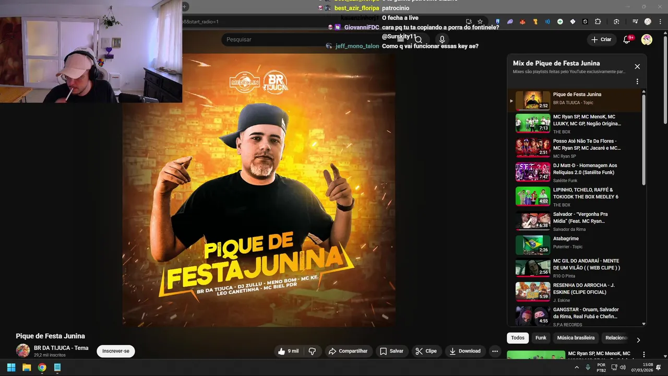668x376 pixels.
Task: Open the browser Extensions puzzle icon
Action: pos(598,22)
